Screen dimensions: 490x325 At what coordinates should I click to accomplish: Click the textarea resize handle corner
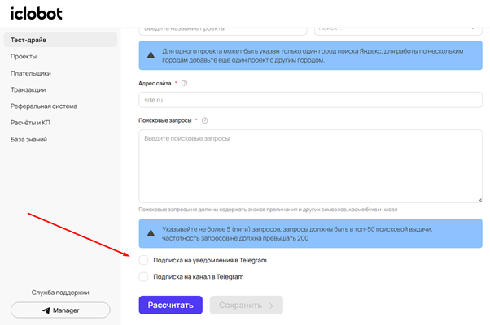click(479, 198)
